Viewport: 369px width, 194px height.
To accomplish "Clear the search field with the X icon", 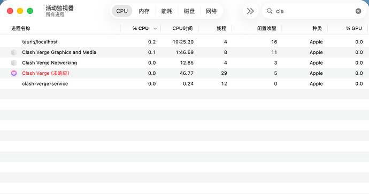I will (x=358, y=11).
